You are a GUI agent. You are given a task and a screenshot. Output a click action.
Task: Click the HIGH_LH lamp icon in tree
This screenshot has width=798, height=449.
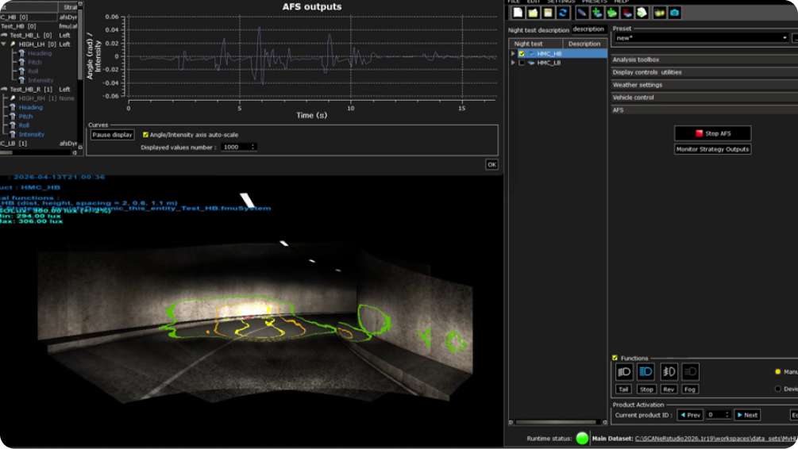(x=13, y=44)
